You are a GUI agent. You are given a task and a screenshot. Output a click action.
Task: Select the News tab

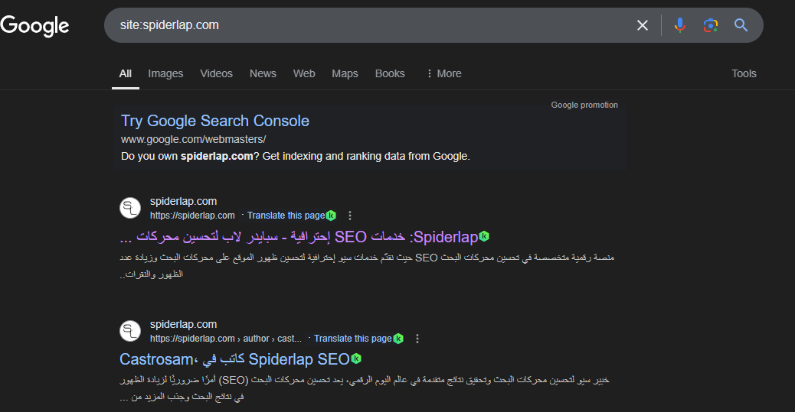[x=263, y=73]
